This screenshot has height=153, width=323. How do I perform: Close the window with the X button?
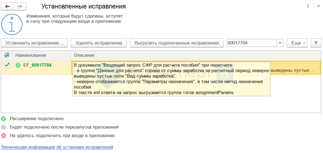coord(317,6)
